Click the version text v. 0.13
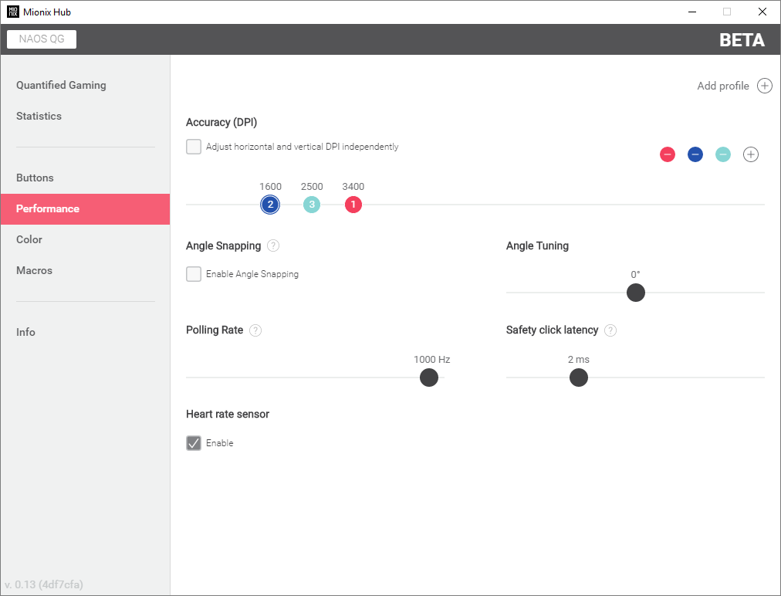Viewport: 781px width, 596px height. click(44, 584)
